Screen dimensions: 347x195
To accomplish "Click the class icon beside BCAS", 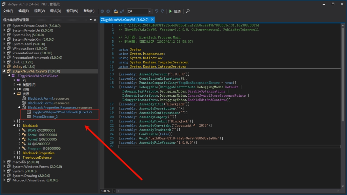I will pos(24,130).
